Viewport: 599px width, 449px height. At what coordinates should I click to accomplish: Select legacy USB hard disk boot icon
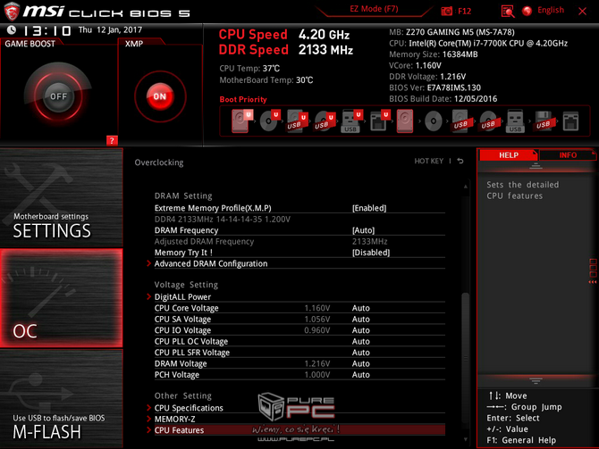[x=460, y=121]
